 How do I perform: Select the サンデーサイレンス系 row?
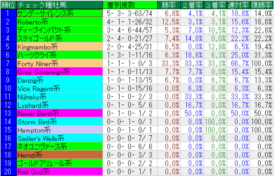[59, 13]
